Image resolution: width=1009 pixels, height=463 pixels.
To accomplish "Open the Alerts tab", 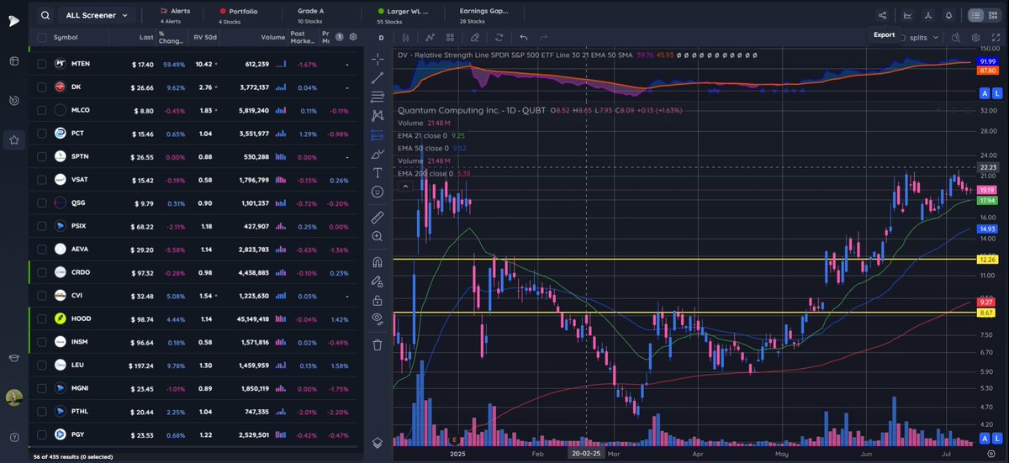I will point(175,15).
